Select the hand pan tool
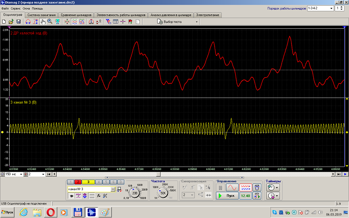The height and width of the screenshot is (218, 349). click(x=43, y=21)
